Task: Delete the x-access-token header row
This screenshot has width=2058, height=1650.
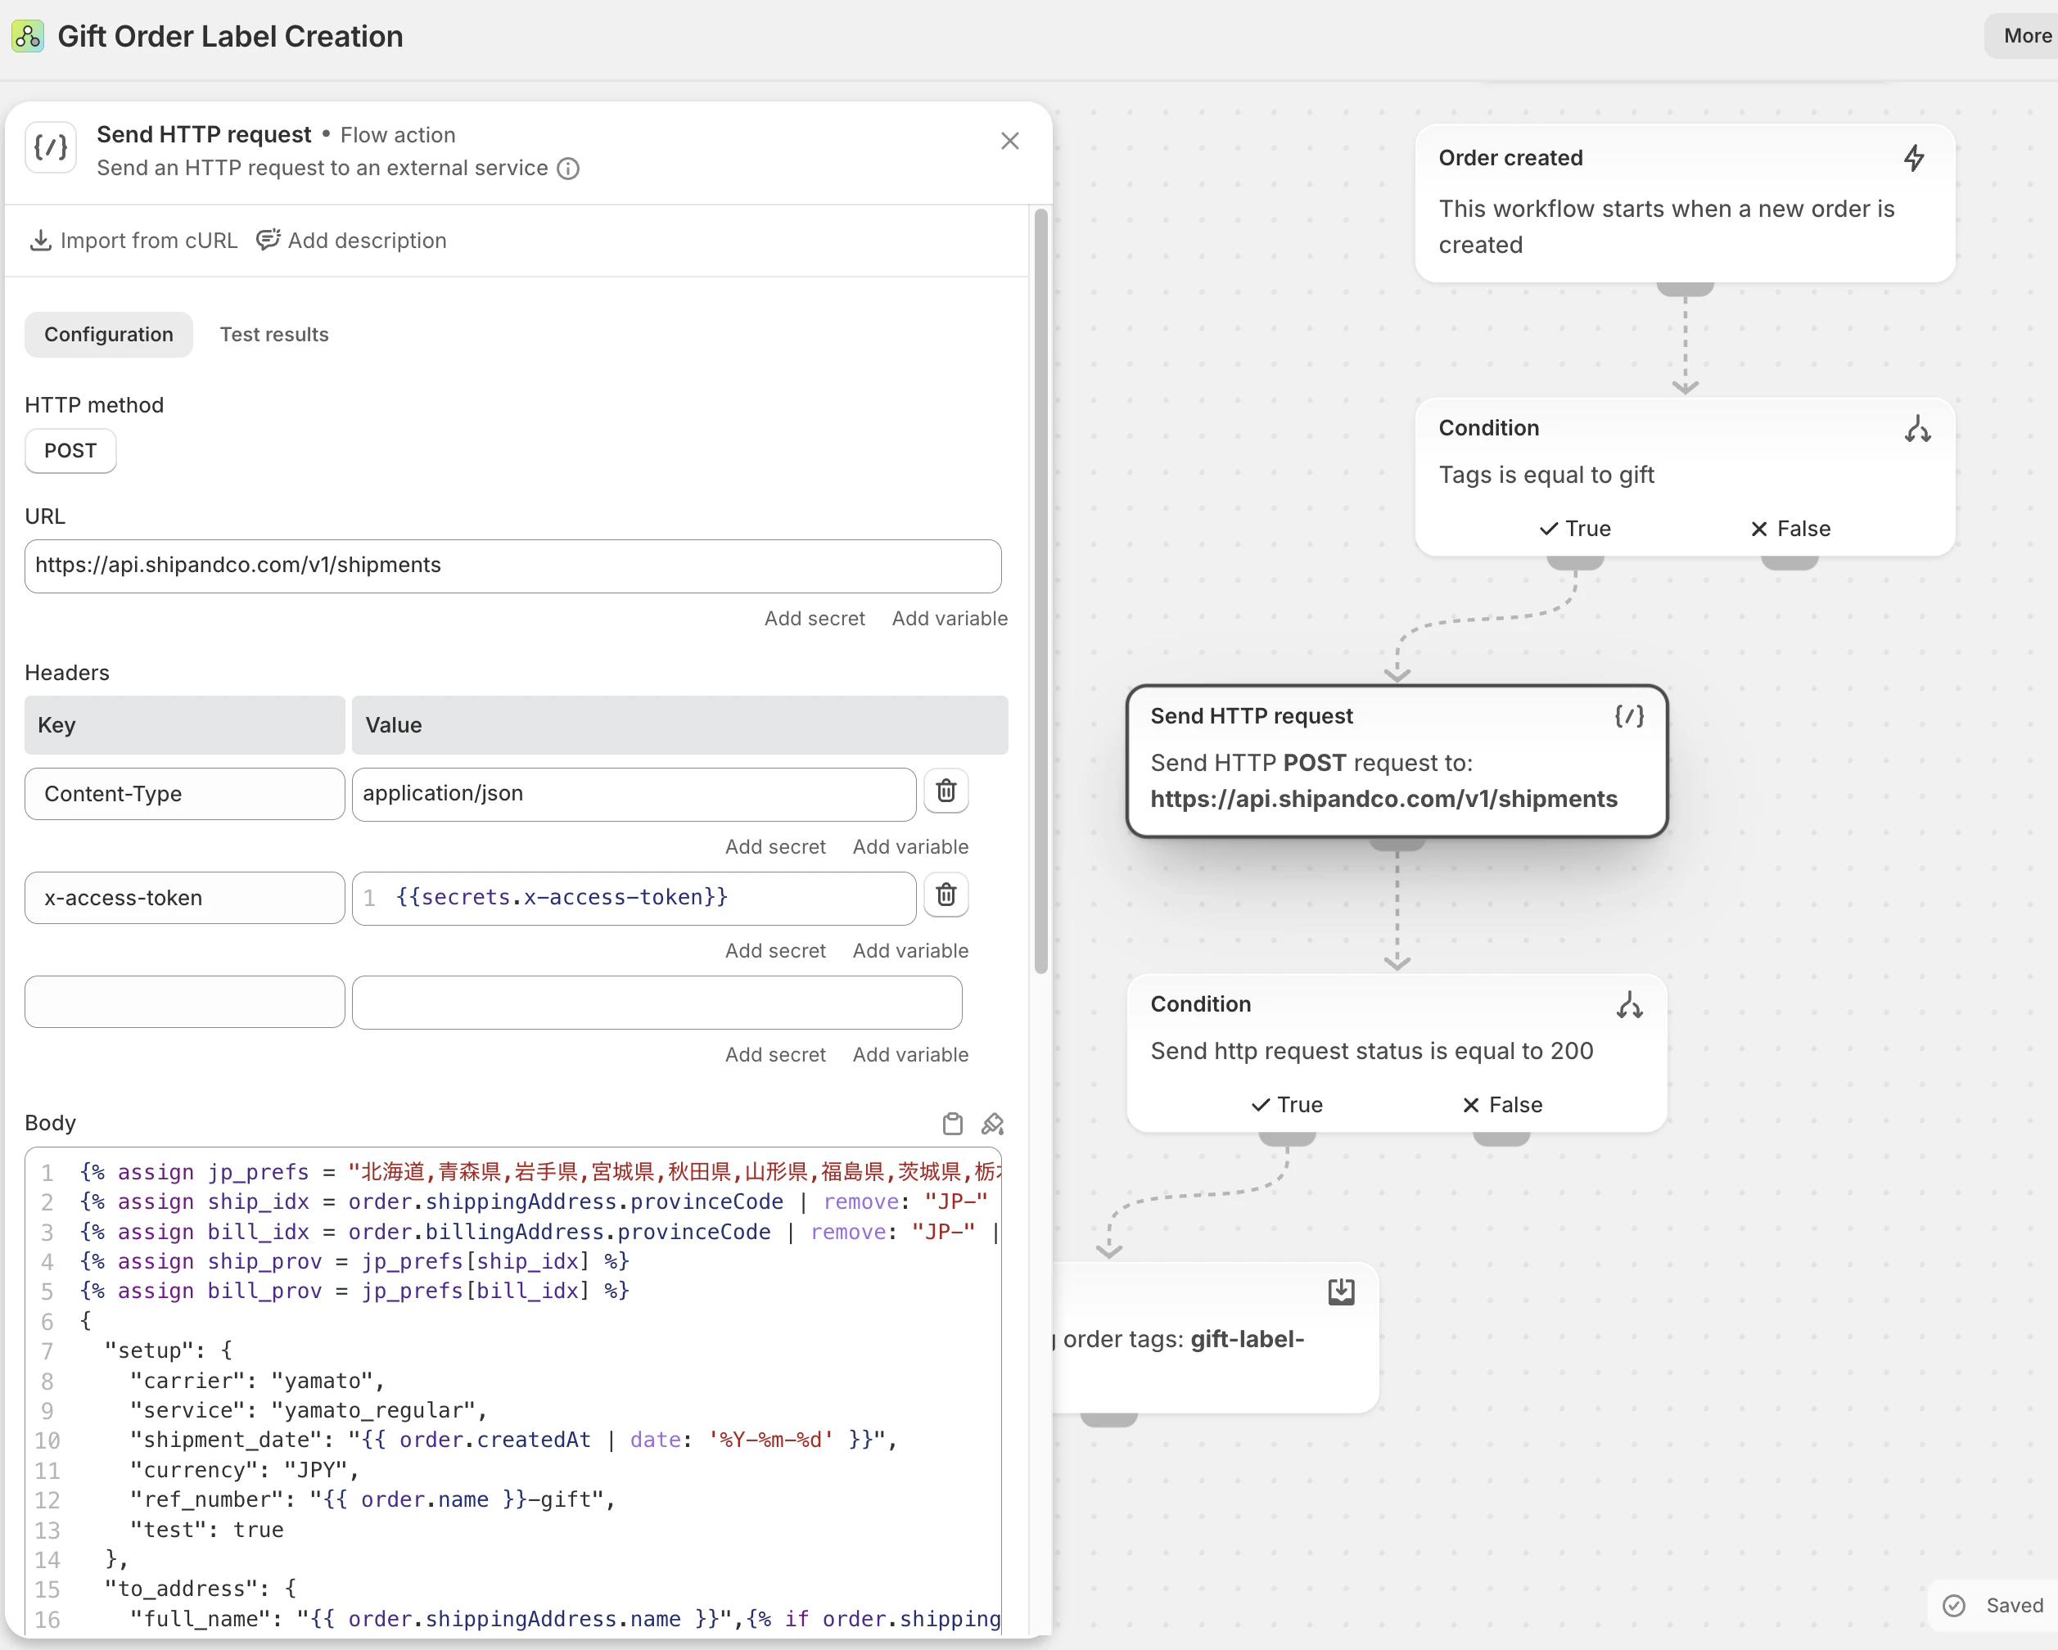Action: click(x=946, y=895)
